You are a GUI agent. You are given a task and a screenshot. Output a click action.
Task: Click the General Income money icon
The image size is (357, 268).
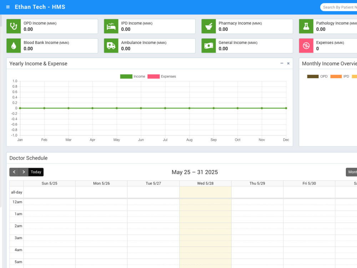click(208, 46)
